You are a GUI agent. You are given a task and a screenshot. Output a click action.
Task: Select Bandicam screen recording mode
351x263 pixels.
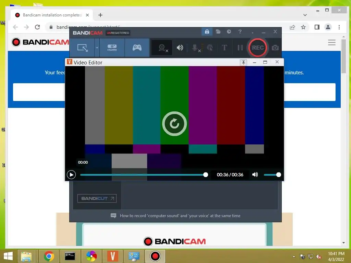[82, 48]
